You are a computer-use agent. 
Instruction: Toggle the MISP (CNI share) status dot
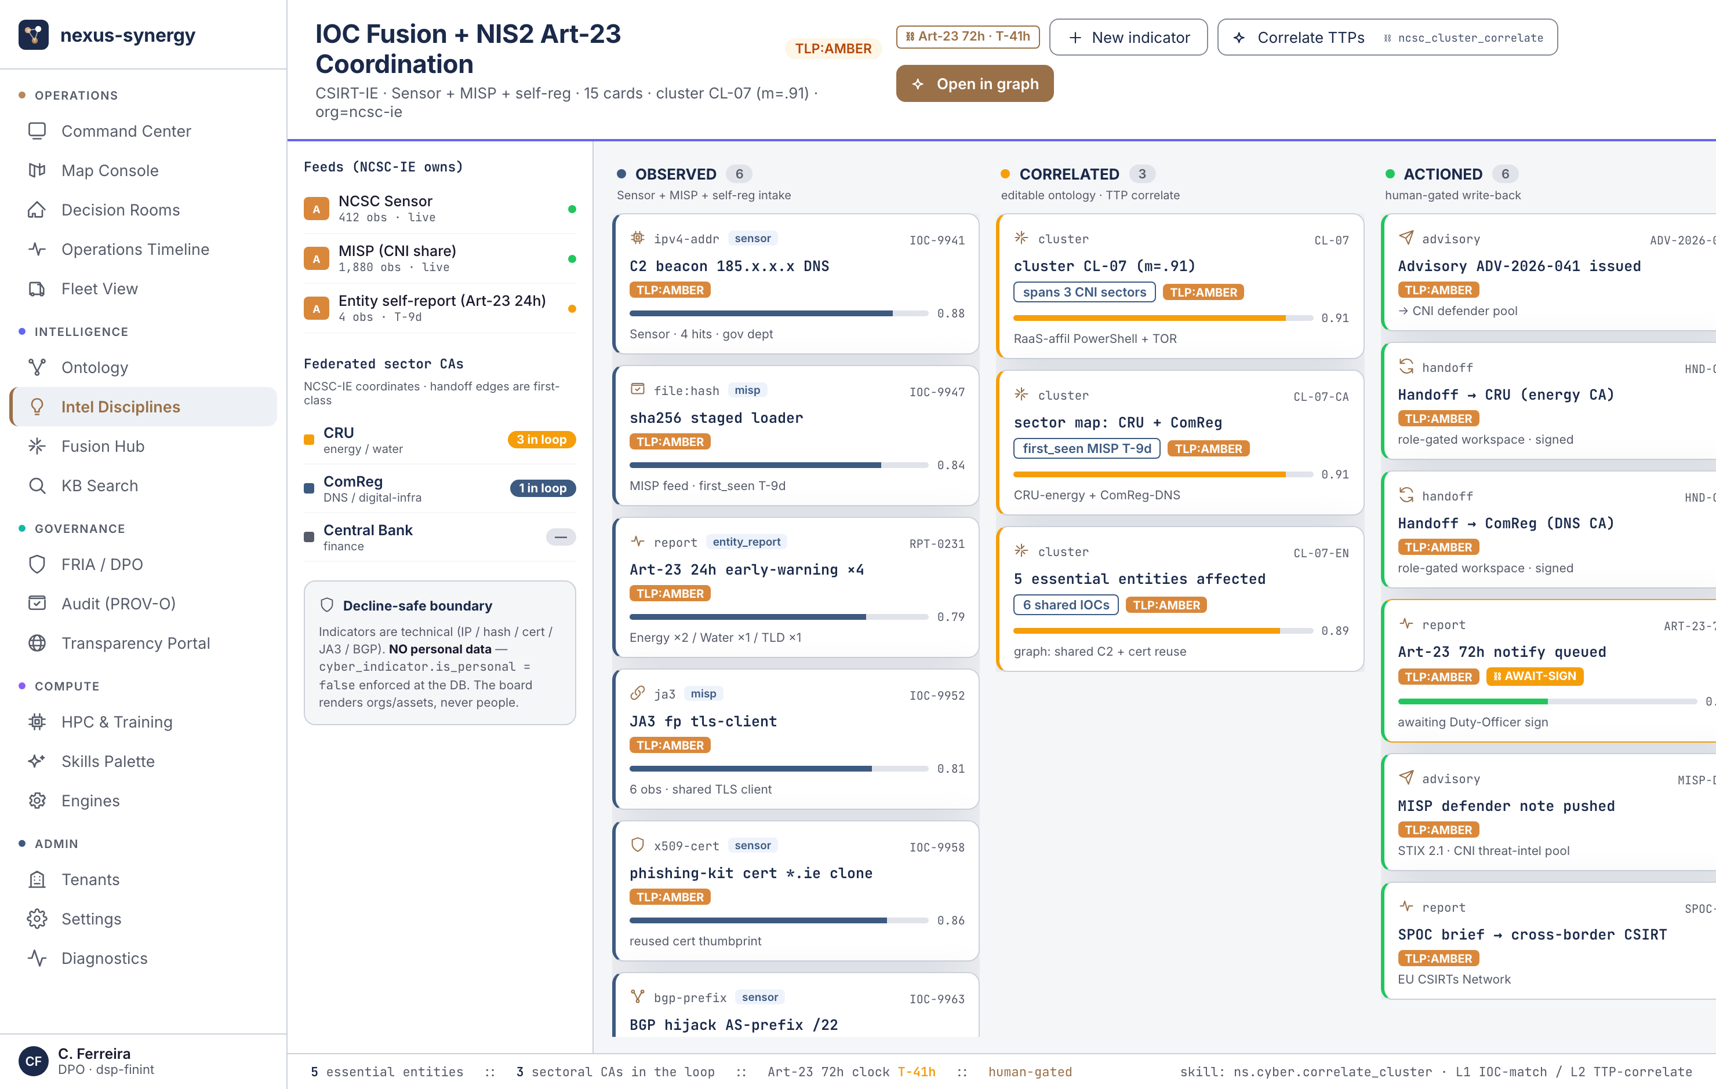pos(572,258)
